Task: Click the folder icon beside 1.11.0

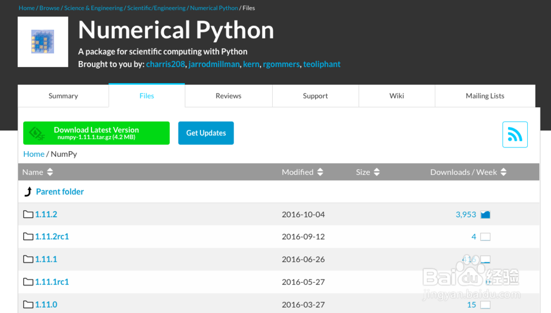Action: pyautogui.click(x=28, y=304)
